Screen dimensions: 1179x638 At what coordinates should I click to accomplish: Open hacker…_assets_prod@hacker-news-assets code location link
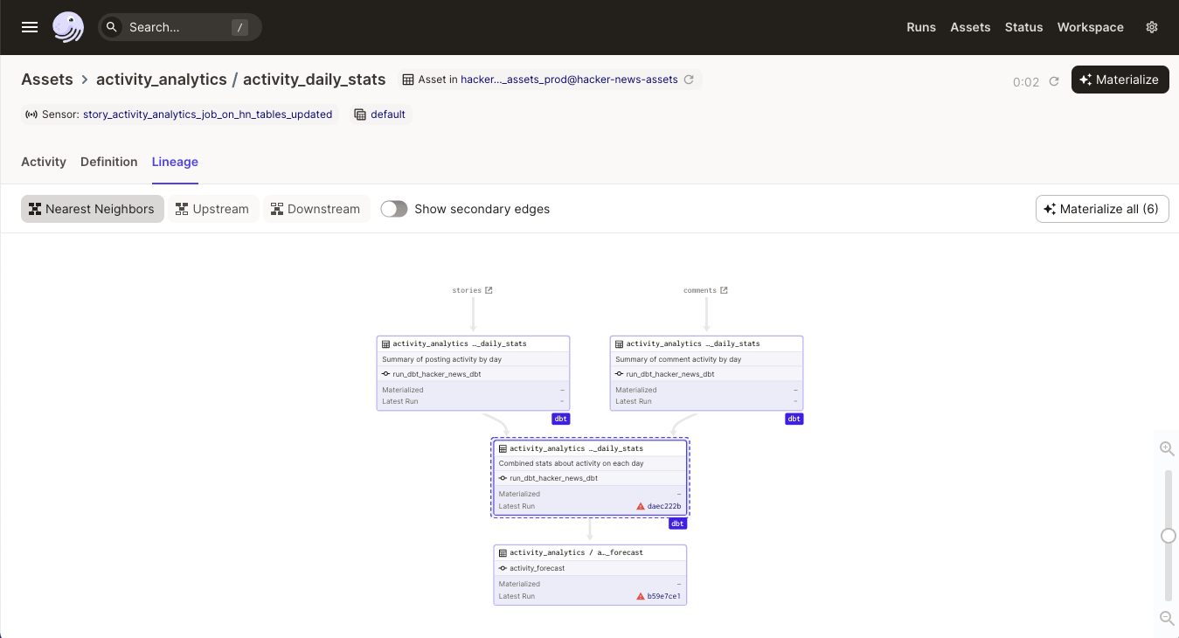[x=569, y=80]
